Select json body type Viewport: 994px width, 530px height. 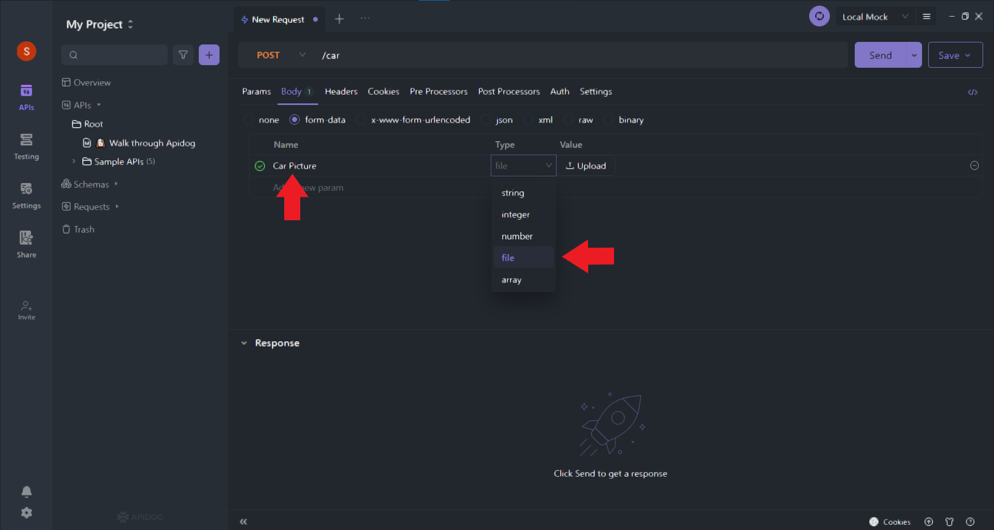click(497, 120)
